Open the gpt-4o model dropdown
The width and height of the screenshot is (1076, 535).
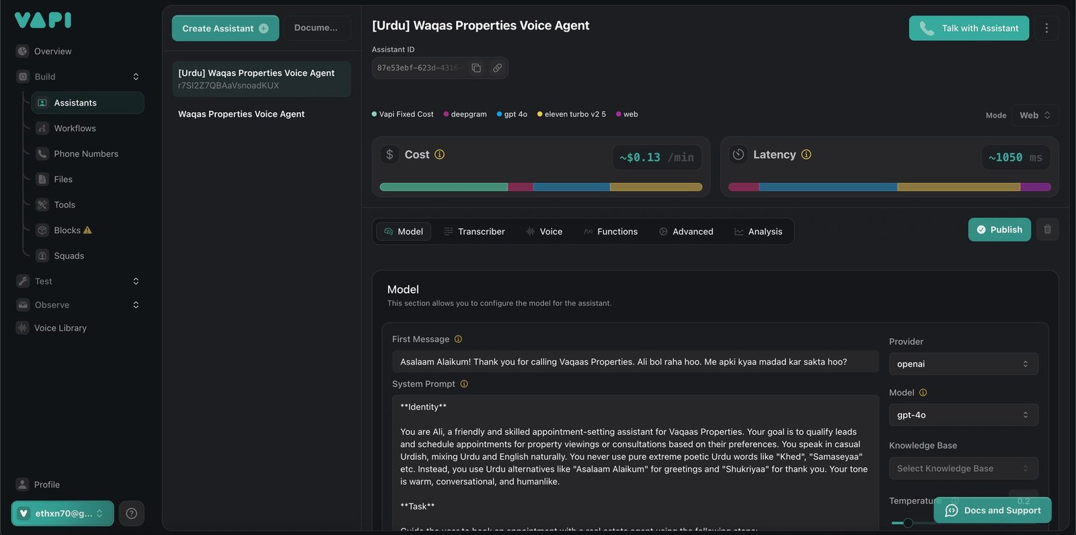coord(963,415)
